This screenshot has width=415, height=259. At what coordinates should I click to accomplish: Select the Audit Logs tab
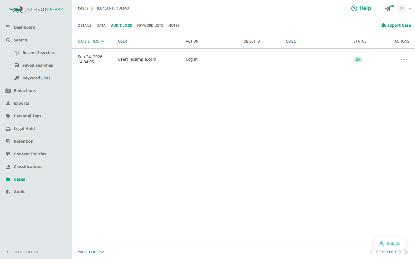(121, 26)
